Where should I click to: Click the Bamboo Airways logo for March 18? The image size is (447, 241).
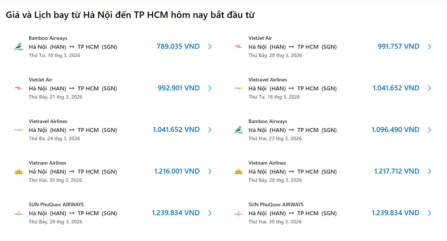pos(18,47)
